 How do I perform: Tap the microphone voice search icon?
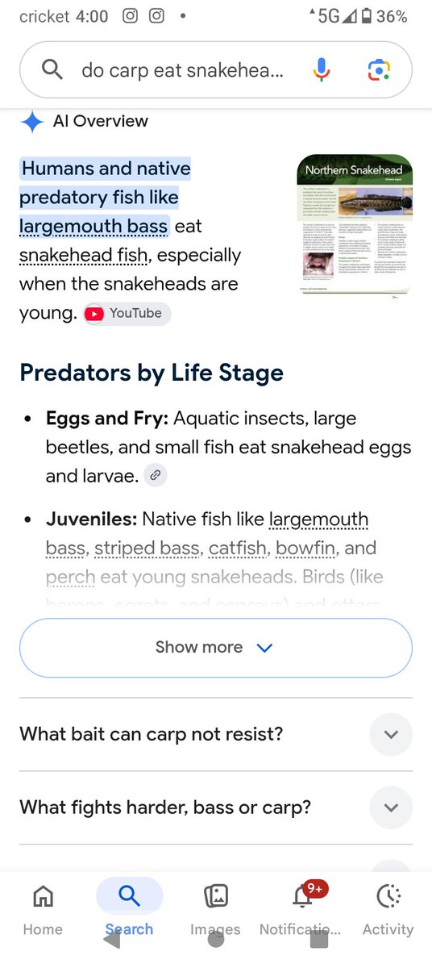tap(322, 70)
